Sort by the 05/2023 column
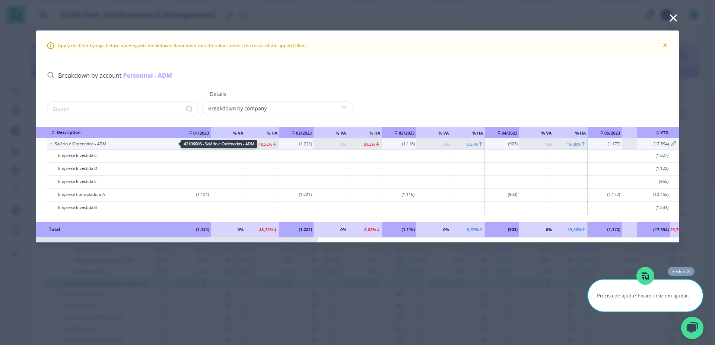The height and width of the screenshot is (345, 715). (x=610, y=133)
